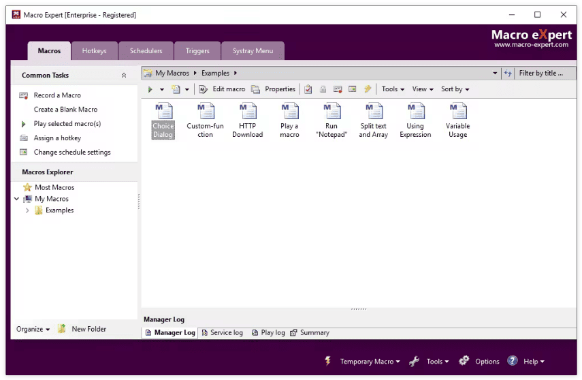Click the gear Options icon
Viewport: 582px width, 380px height.
click(x=464, y=361)
